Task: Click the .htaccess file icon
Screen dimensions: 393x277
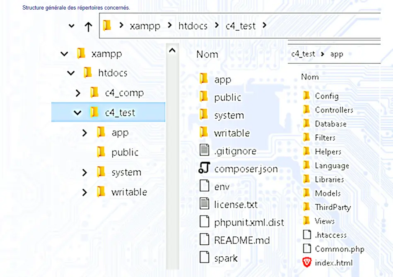Action: click(x=307, y=234)
